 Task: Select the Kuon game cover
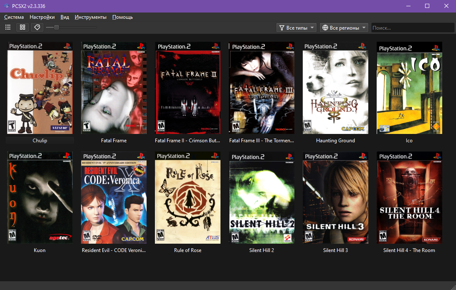40,198
